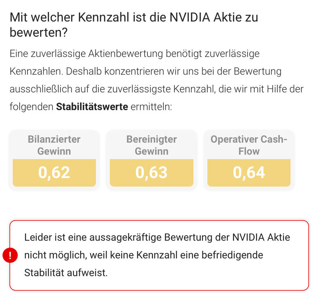This screenshot has height=303, width=315.
Task: Select the Bilanzierter Gewinn card label
Action: click(54, 145)
